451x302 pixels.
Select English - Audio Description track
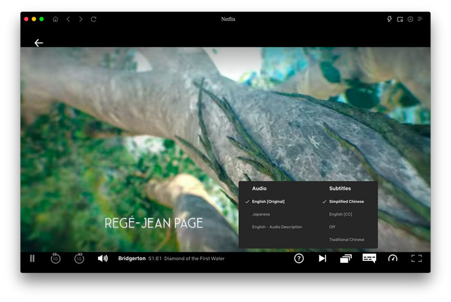pos(277,227)
